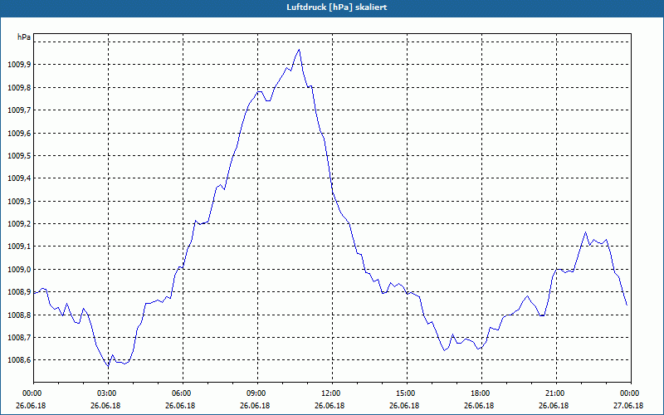The height and width of the screenshot is (415, 664).
Task: Click the '00:00' time label for 27.06.18
Action: [629, 393]
